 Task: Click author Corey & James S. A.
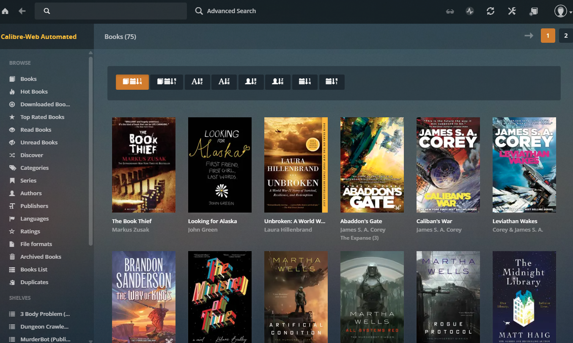click(518, 230)
